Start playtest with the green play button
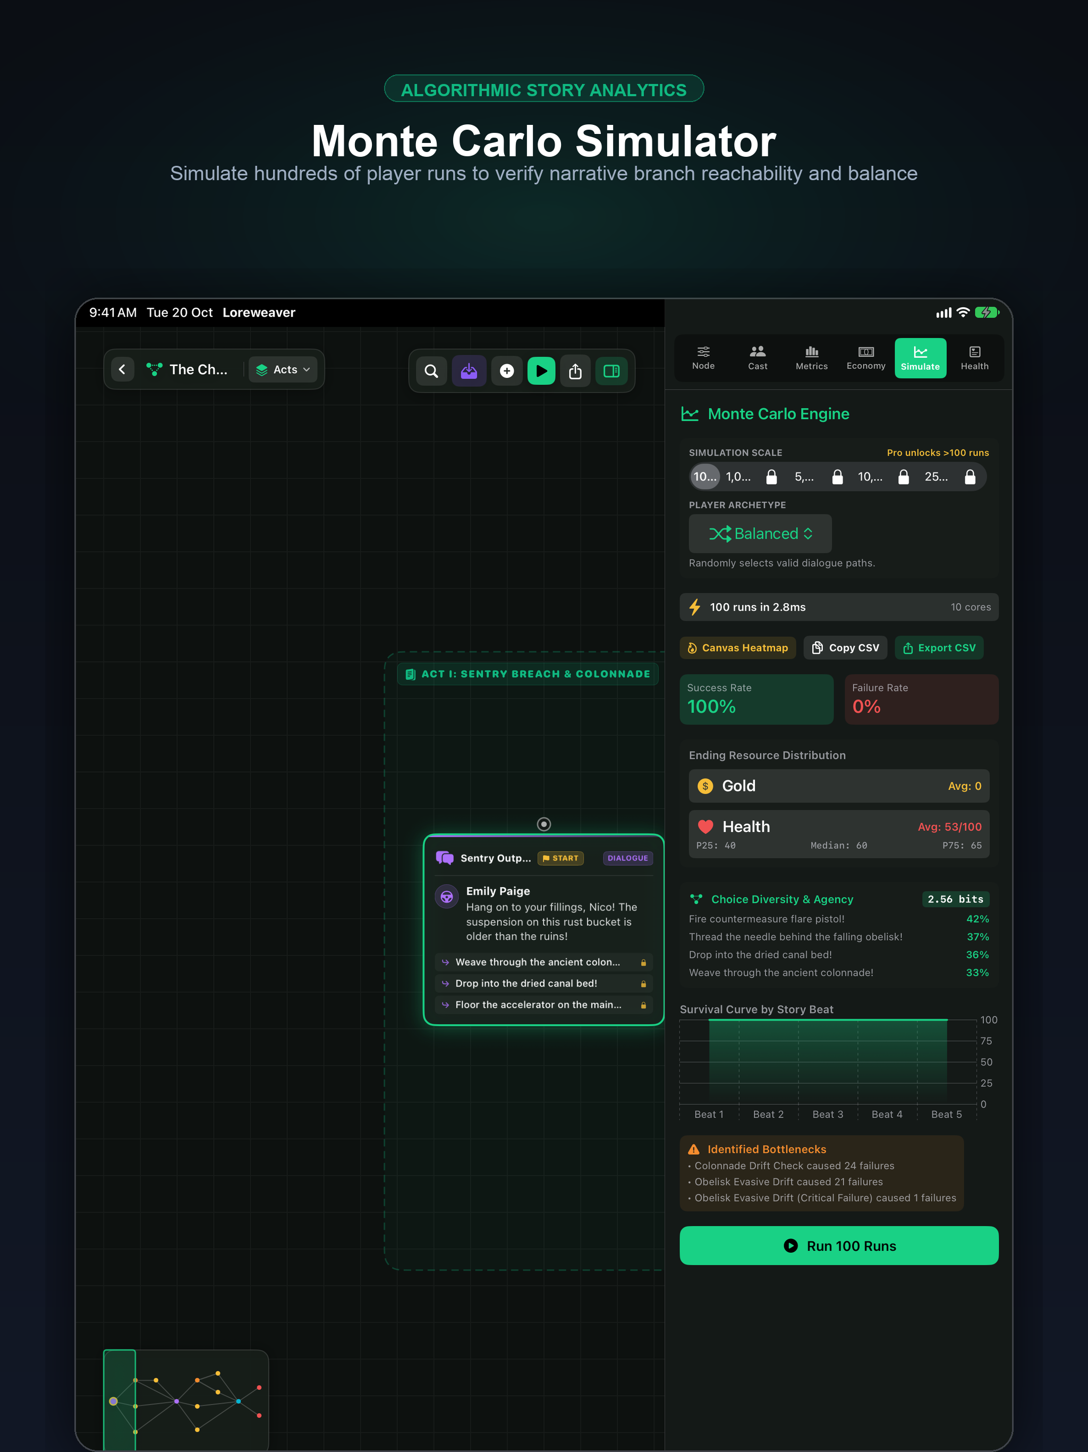The image size is (1088, 1452). [541, 371]
